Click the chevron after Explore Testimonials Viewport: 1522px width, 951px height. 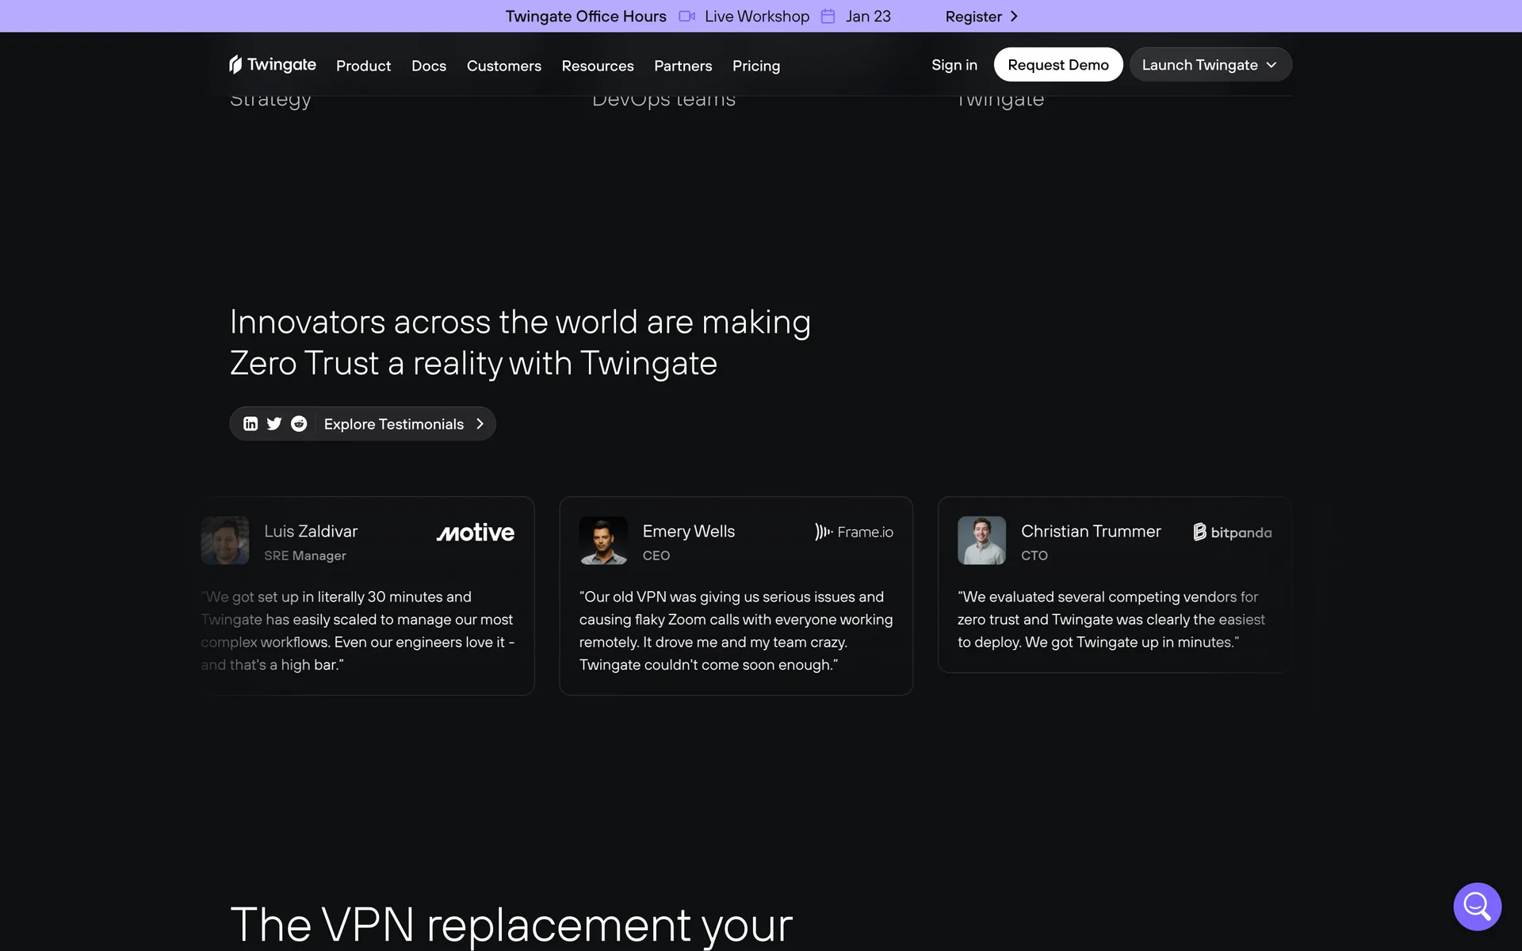click(x=480, y=424)
